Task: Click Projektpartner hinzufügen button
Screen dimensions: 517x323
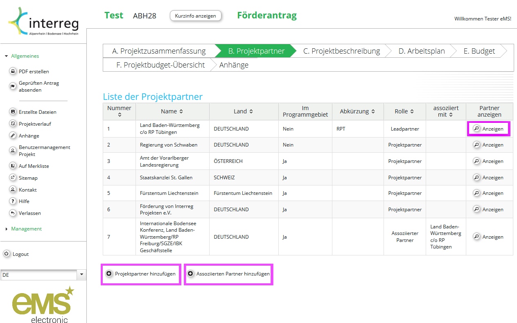Action: pos(141,273)
